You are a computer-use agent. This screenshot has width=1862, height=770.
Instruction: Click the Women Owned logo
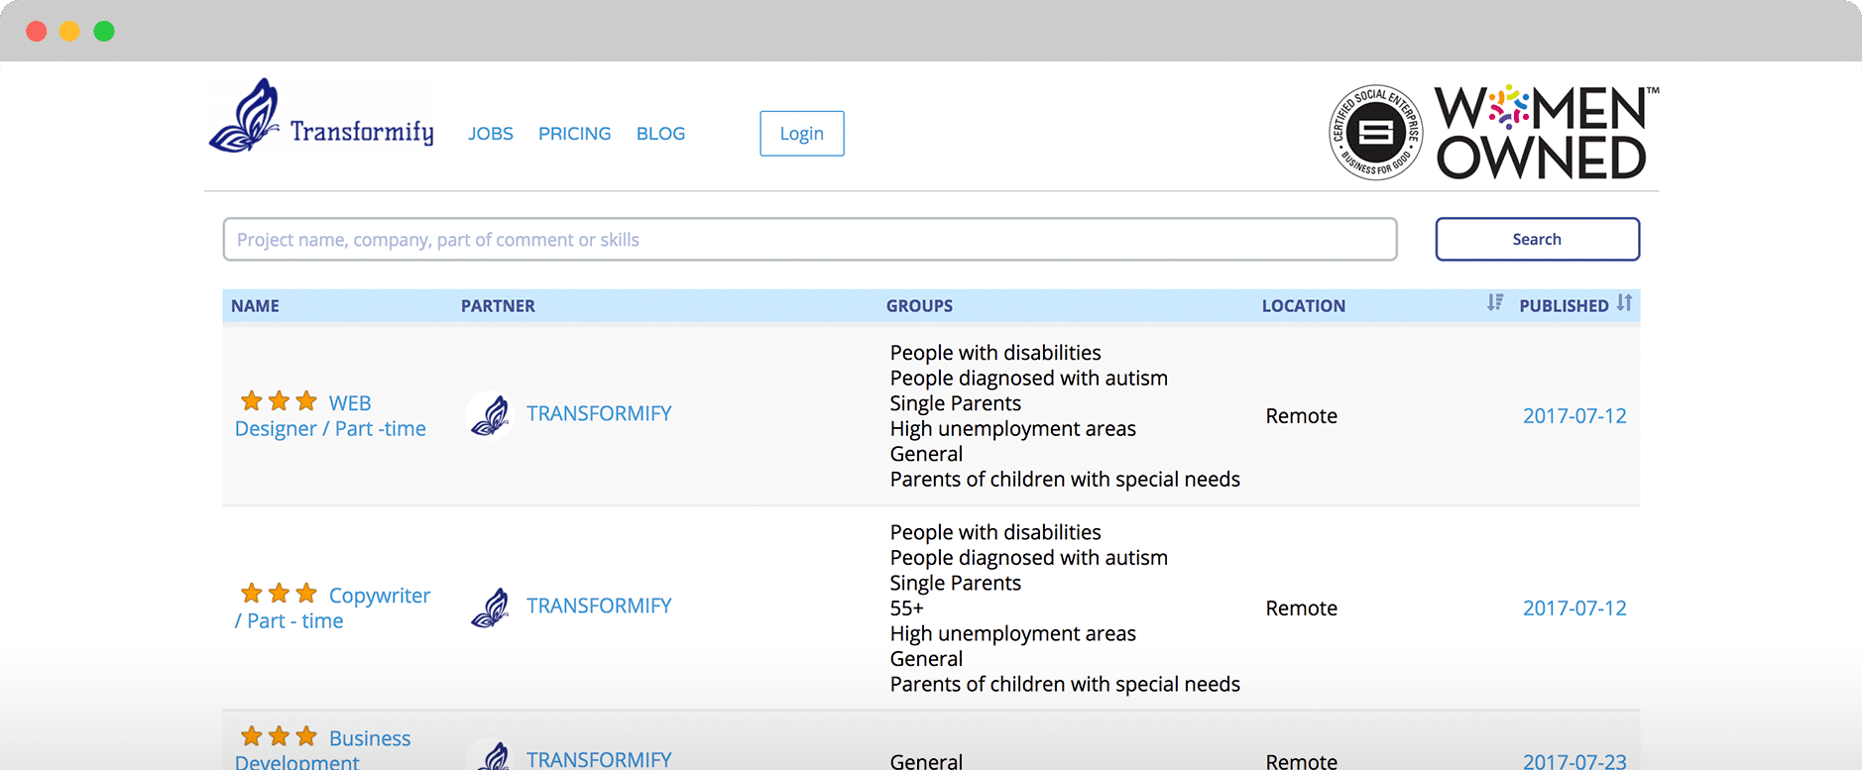click(x=1544, y=133)
